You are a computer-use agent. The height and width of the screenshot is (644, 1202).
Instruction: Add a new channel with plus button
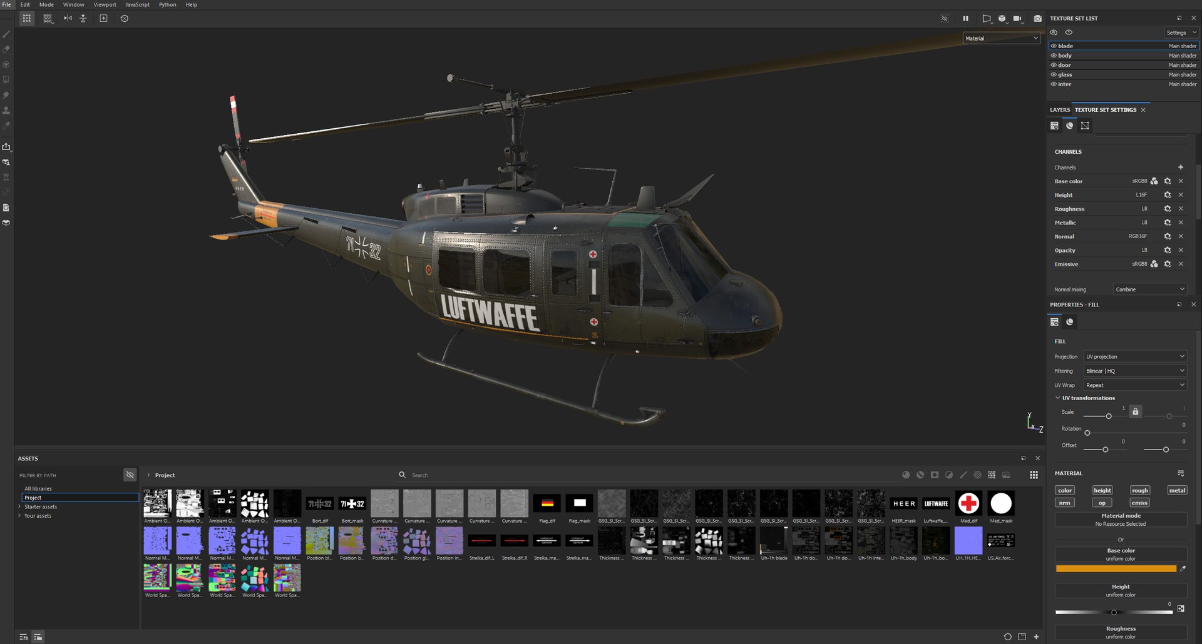point(1181,167)
